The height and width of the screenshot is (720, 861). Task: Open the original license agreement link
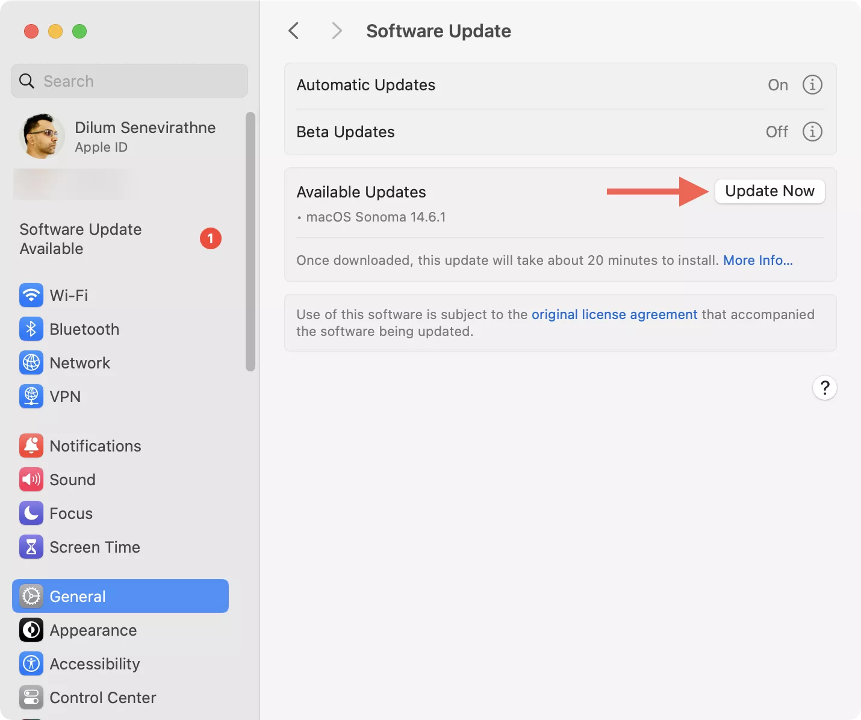(x=614, y=314)
